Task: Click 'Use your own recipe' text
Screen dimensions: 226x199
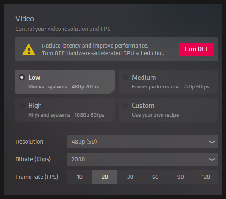Action: pos(155,115)
